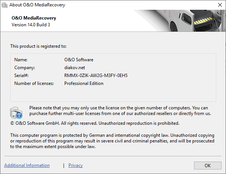Viewport: 226px width, 174px height.
Task: Open the Additional Information link
Action: [x=27, y=165]
